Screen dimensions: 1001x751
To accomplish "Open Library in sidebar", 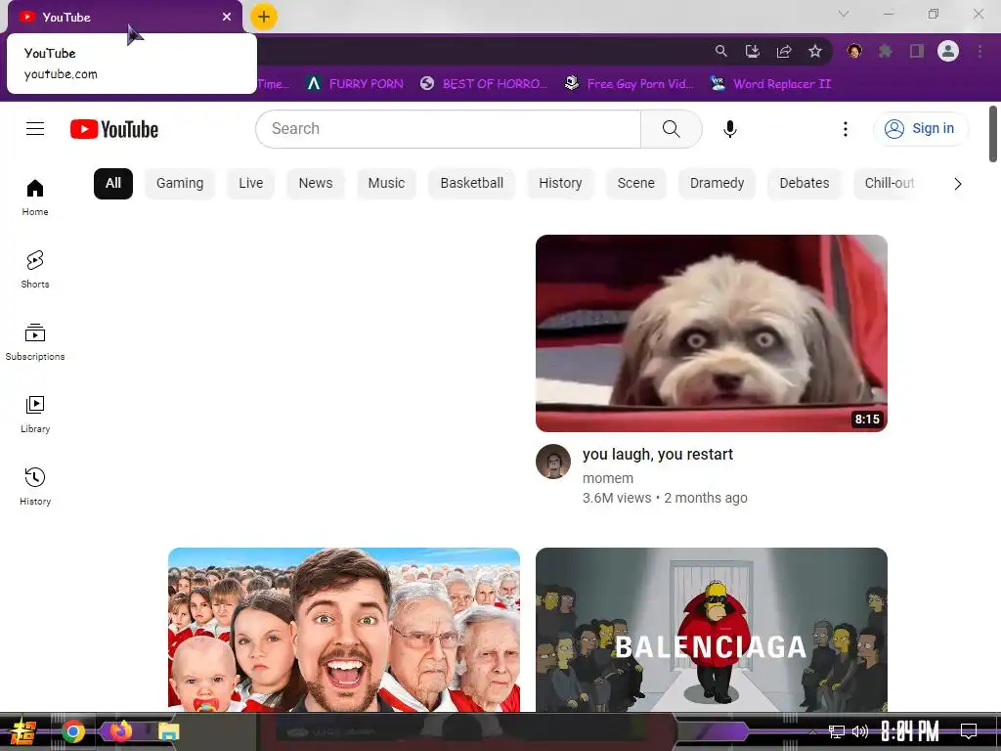I will pos(35,415).
